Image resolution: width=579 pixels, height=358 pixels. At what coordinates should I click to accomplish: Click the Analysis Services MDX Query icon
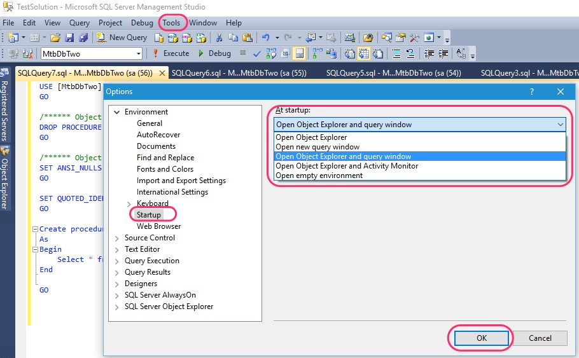173,38
